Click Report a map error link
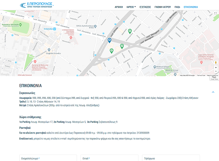The height and width of the screenshot is (161, 219). (x=213, y=75)
